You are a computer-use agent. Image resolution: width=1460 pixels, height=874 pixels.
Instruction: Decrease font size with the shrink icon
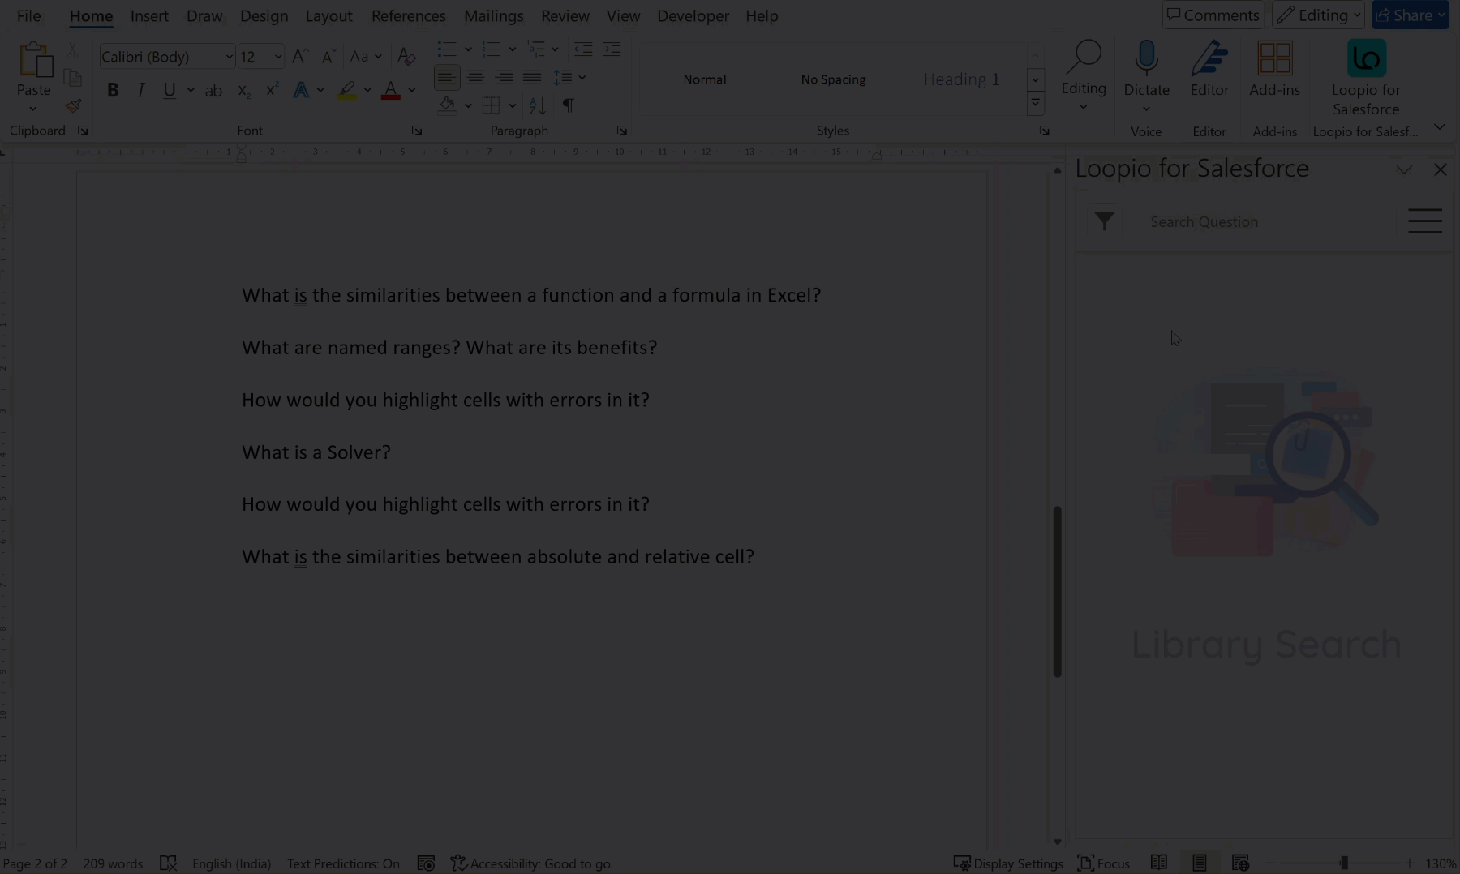(x=328, y=57)
